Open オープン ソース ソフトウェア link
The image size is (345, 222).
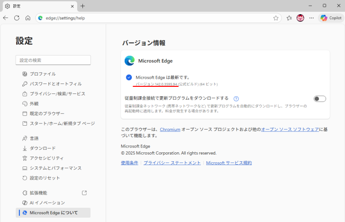pos(290,129)
